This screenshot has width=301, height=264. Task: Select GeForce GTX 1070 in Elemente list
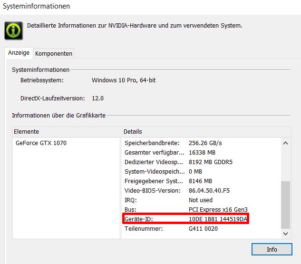(x=41, y=143)
